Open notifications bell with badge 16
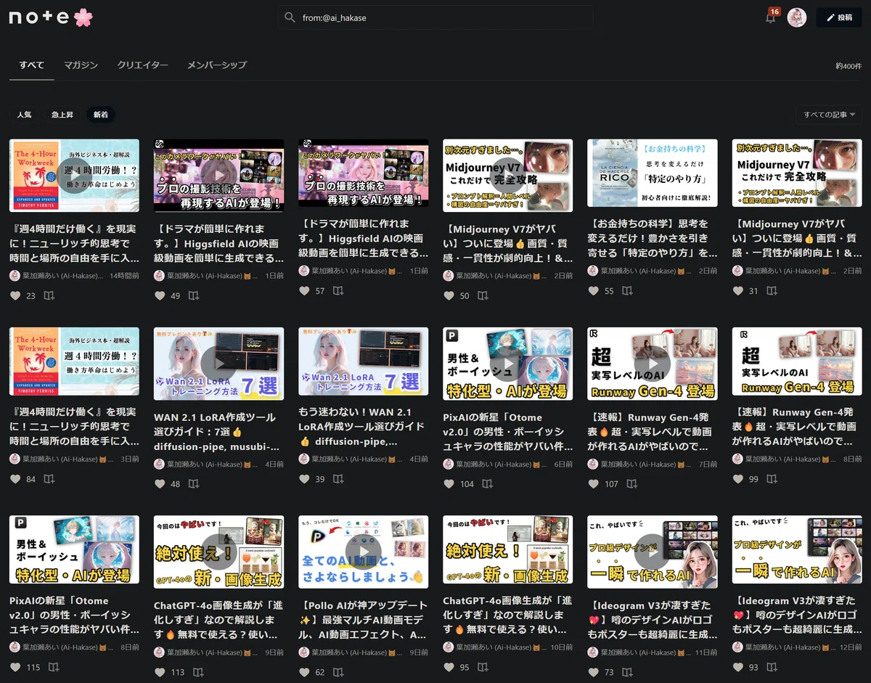Image resolution: width=871 pixels, height=683 pixels. click(771, 17)
